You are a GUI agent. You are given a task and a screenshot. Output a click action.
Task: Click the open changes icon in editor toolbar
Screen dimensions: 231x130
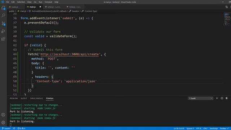[x=226, y=7]
